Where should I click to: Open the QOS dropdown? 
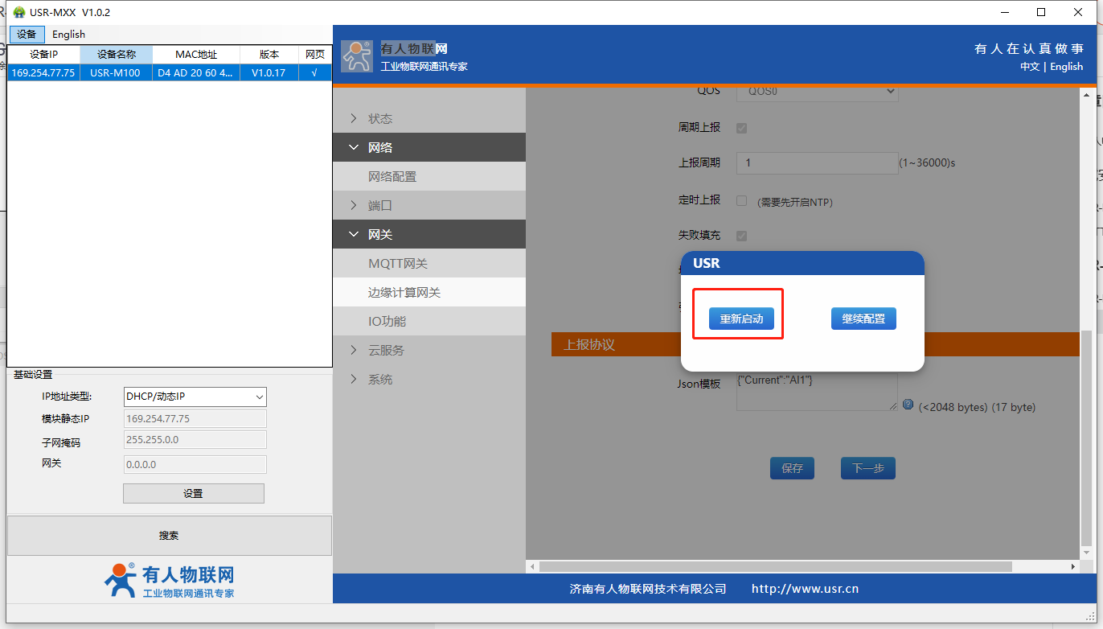click(817, 91)
